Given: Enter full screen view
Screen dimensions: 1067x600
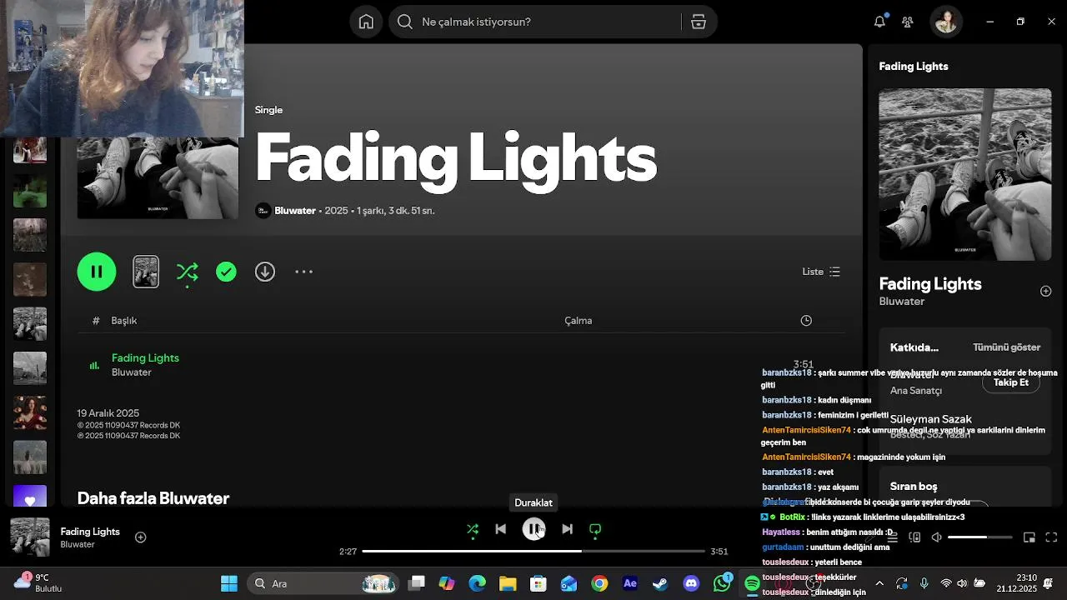Looking at the screenshot, I should coord(1051,537).
